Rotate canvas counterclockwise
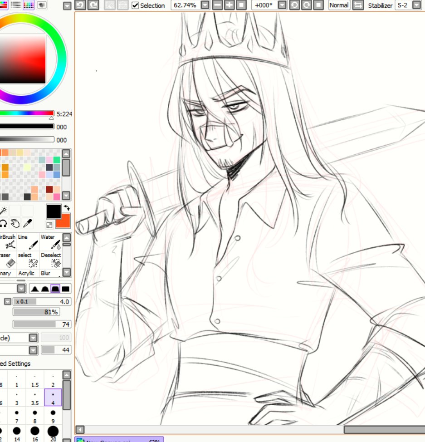Image resolution: width=425 pixels, height=442 pixels. pos(294,5)
